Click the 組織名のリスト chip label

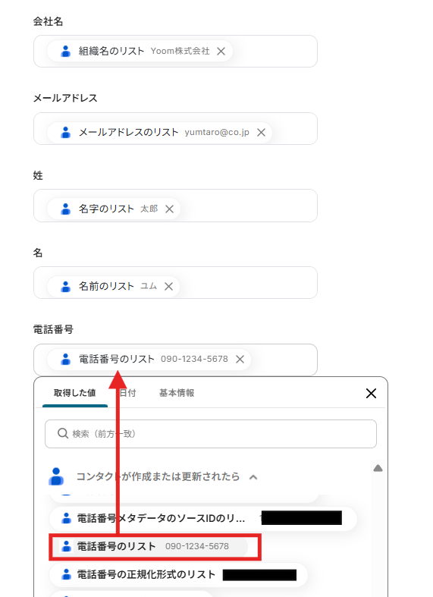pyautogui.click(x=111, y=51)
